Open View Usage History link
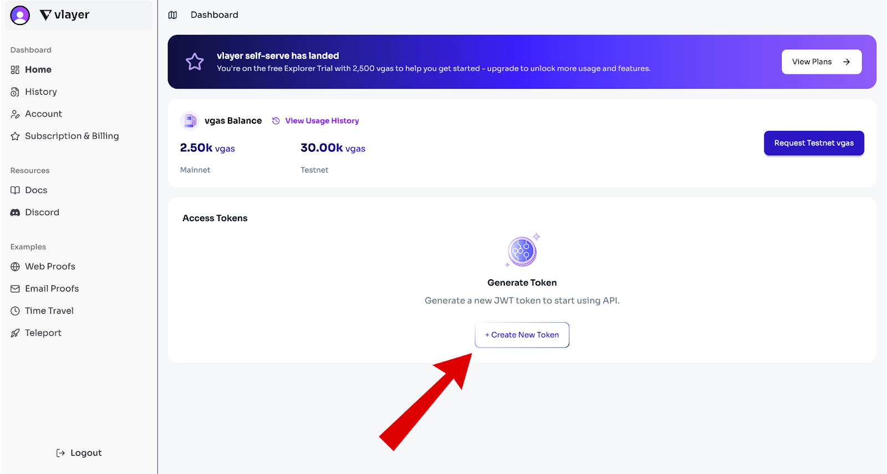This screenshot has width=887, height=474. coord(322,120)
